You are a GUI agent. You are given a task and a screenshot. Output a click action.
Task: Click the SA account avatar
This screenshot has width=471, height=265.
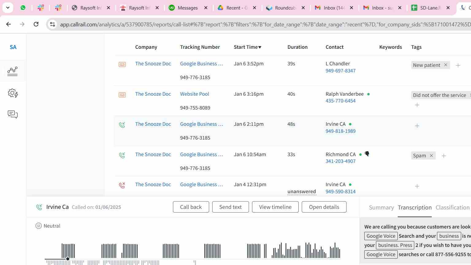point(13,47)
